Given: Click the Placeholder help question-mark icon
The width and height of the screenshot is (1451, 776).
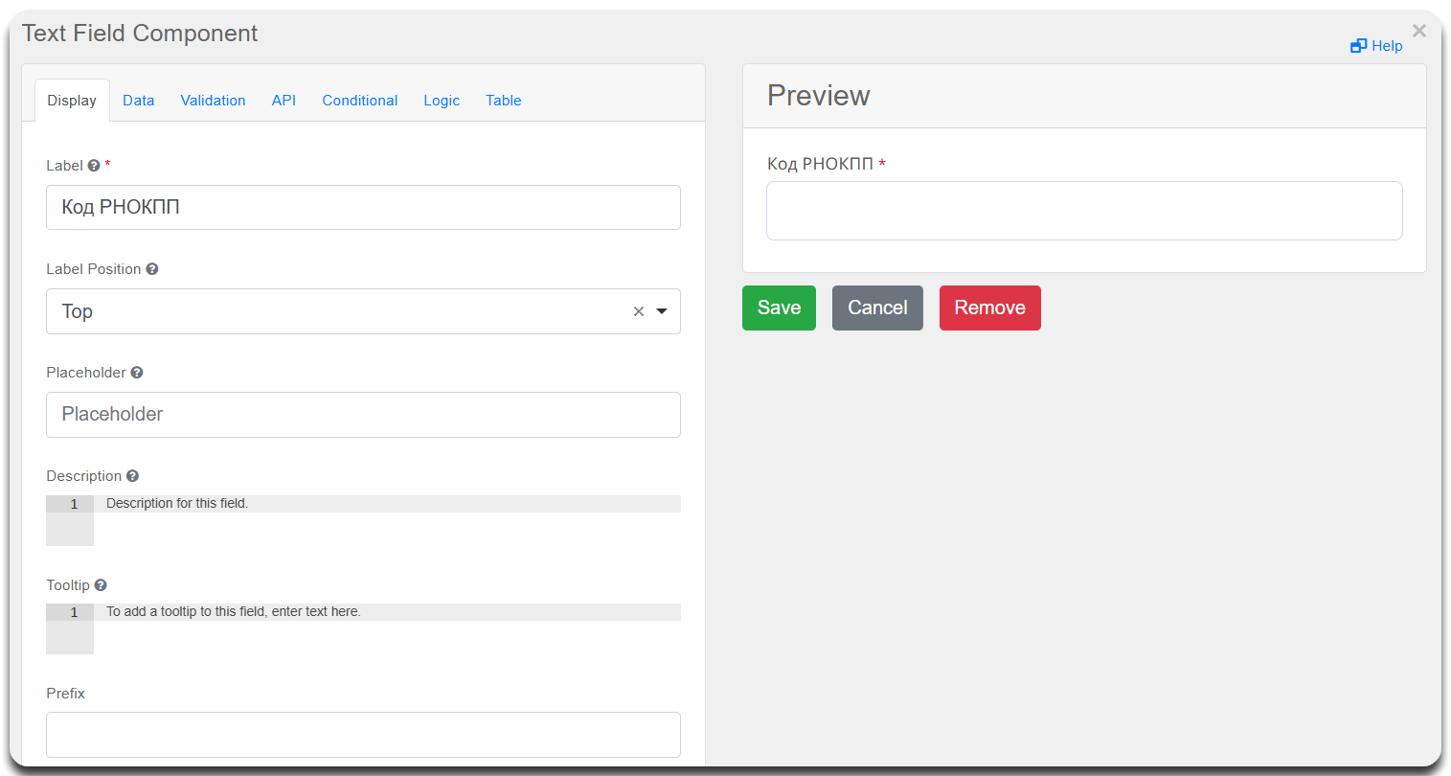Looking at the screenshot, I should tap(137, 373).
